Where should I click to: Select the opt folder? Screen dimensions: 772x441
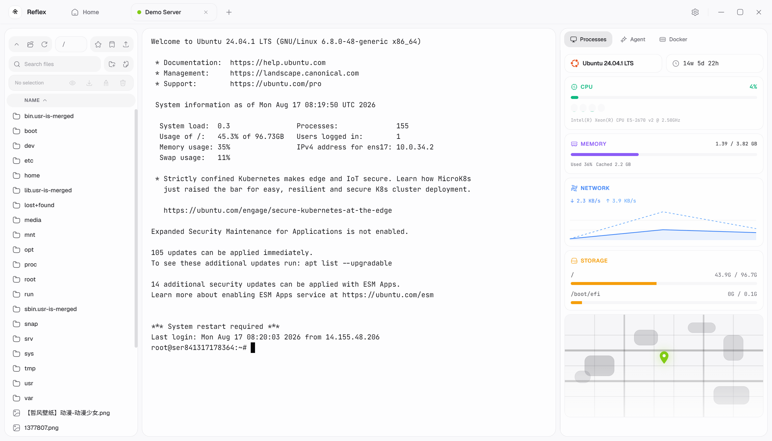coord(71,250)
